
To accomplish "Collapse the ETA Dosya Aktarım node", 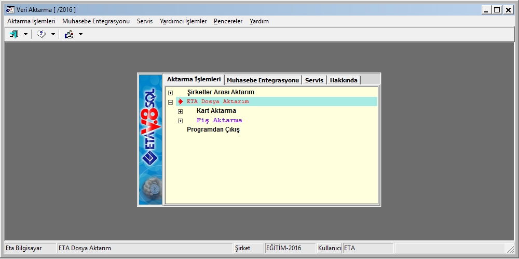I will [170, 102].
